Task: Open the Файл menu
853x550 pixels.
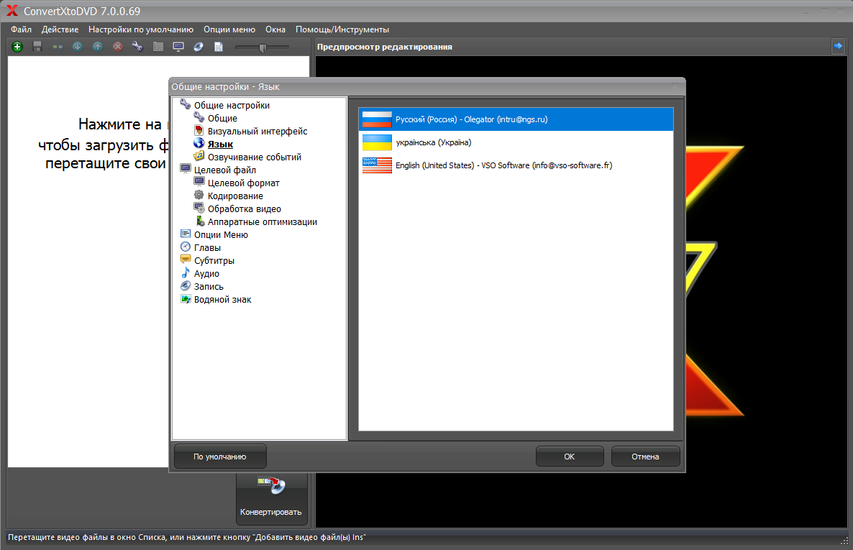Action: 21,29
